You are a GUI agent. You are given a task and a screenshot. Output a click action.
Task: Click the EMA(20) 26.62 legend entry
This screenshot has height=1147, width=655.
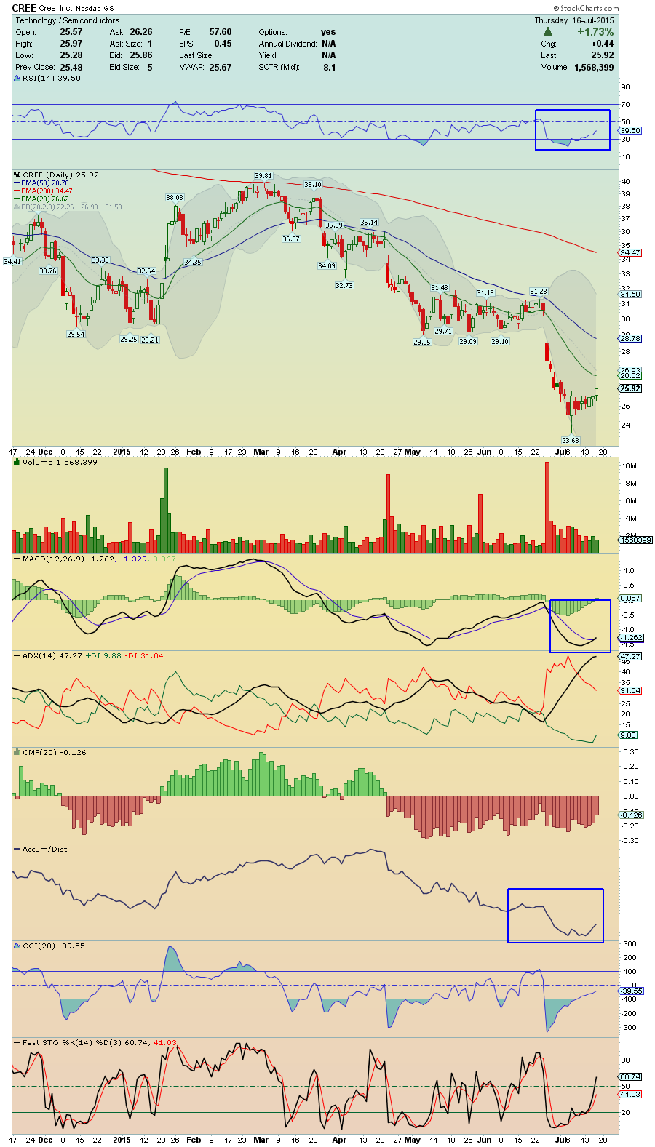tap(42, 199)
